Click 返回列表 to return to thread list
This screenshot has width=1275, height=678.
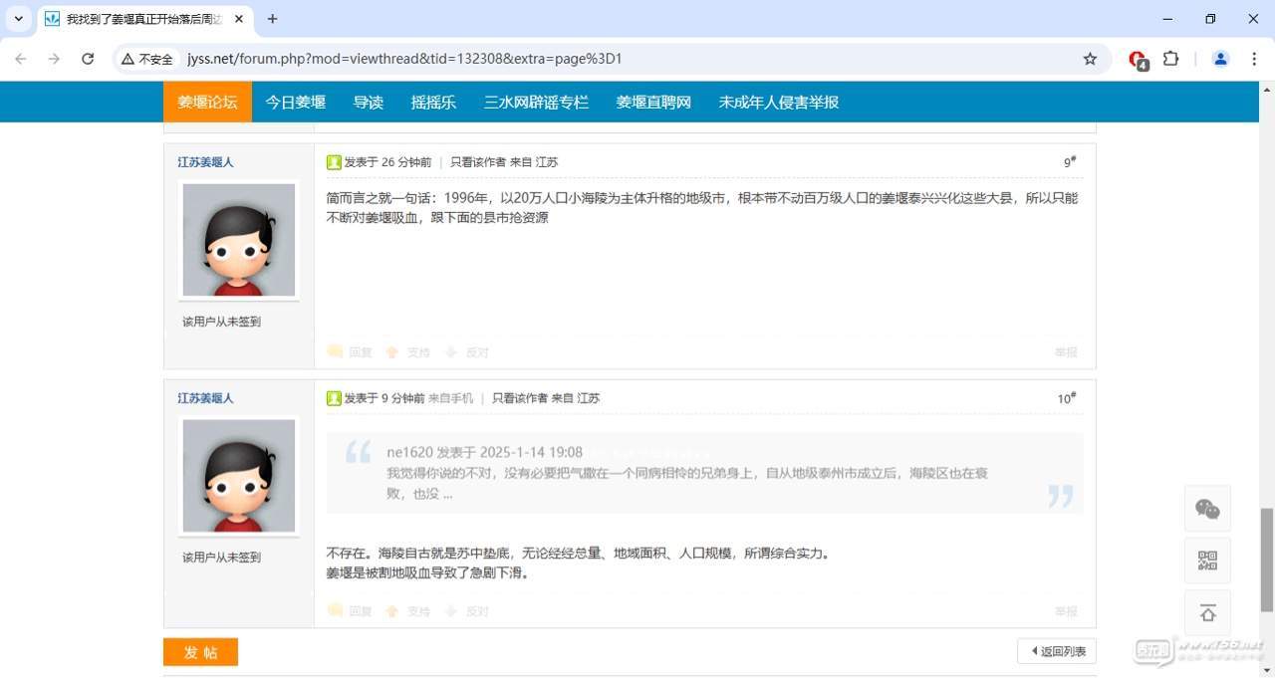(x=1057, y=651)
